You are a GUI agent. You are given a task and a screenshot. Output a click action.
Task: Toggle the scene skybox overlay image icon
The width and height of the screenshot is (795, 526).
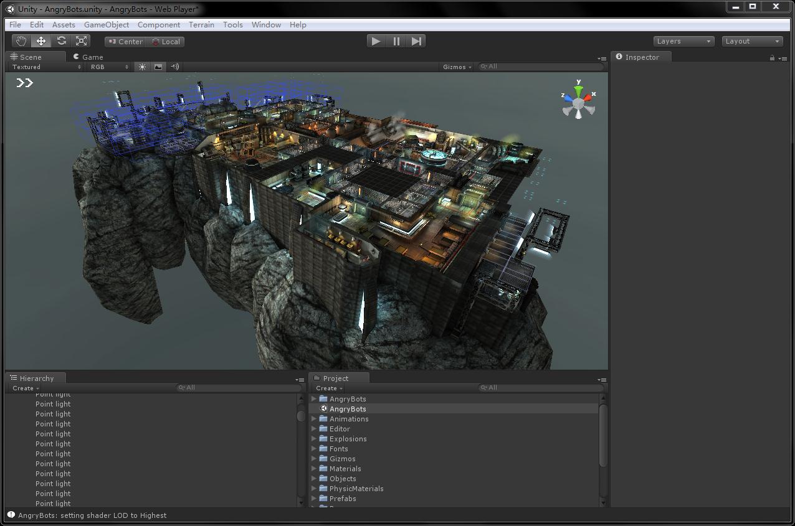[158, 67]
